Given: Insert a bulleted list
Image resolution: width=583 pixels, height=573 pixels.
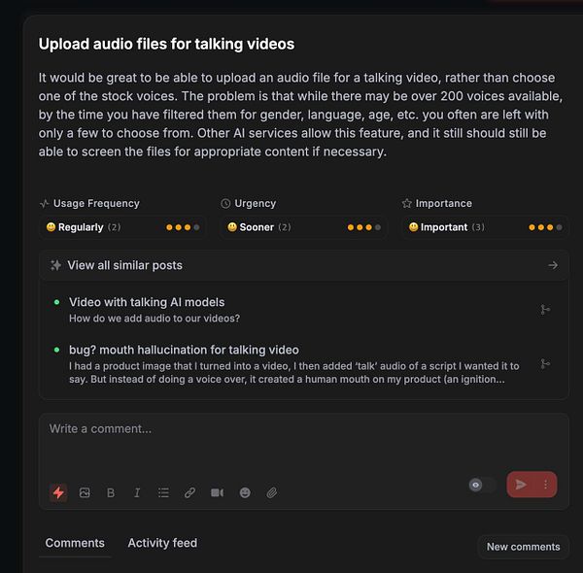Looking at the screenshot, I should (x=163, y=492).
